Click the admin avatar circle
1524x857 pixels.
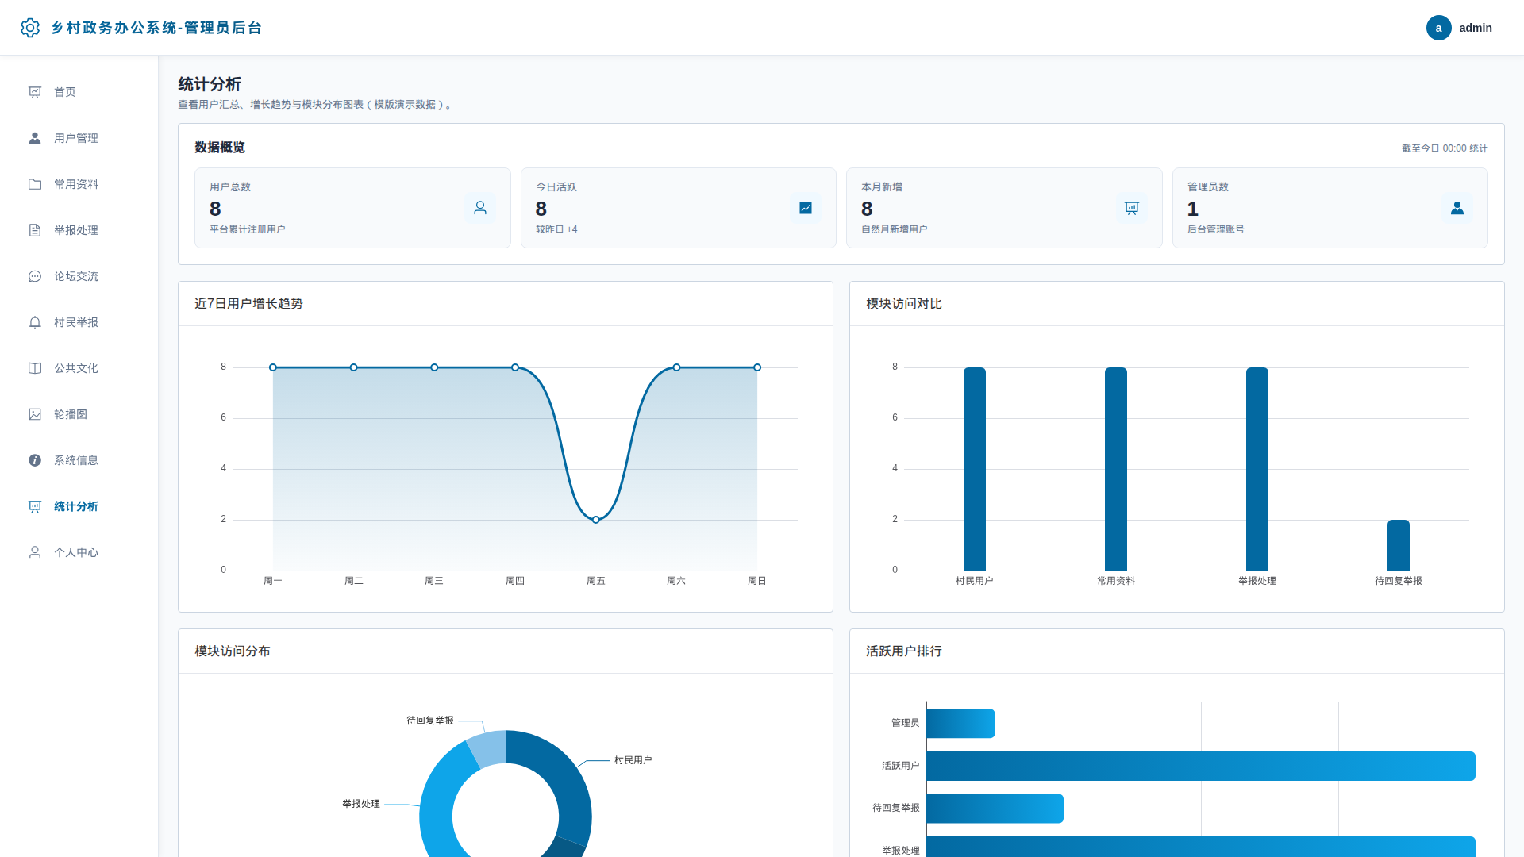coord(1438,28)
